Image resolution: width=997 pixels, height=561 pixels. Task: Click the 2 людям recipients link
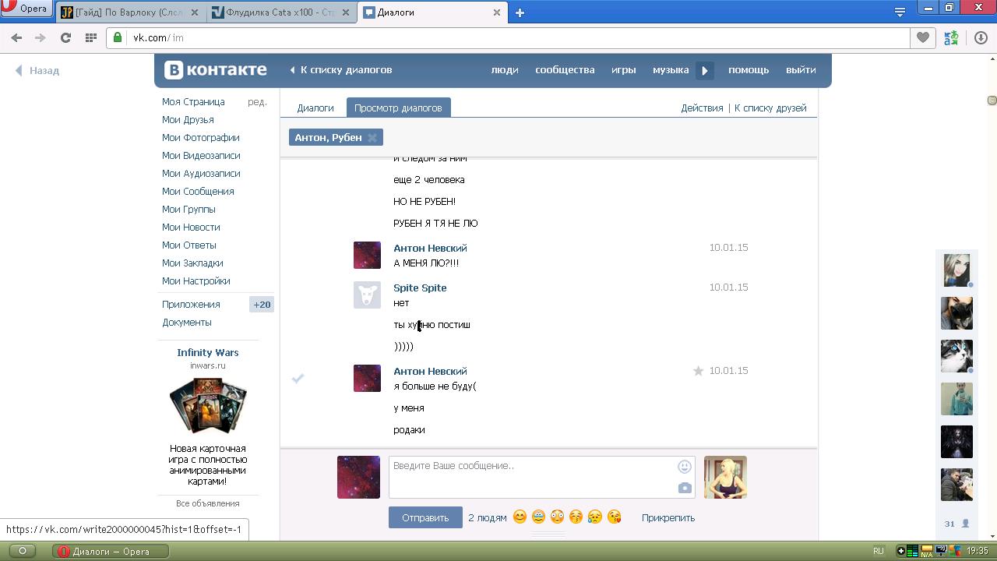[x=488, y=517]
